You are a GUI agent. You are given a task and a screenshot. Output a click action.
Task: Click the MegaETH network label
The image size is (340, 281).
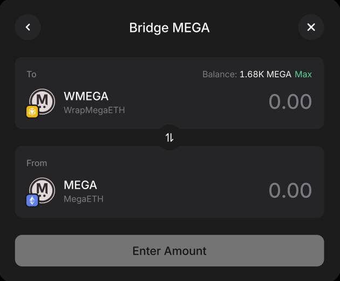click(x=84, y=199)
